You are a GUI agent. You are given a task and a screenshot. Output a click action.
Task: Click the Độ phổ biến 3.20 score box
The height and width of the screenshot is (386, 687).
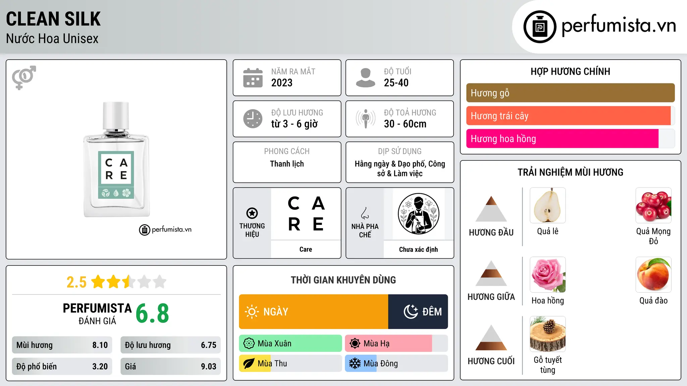[62, 367]
